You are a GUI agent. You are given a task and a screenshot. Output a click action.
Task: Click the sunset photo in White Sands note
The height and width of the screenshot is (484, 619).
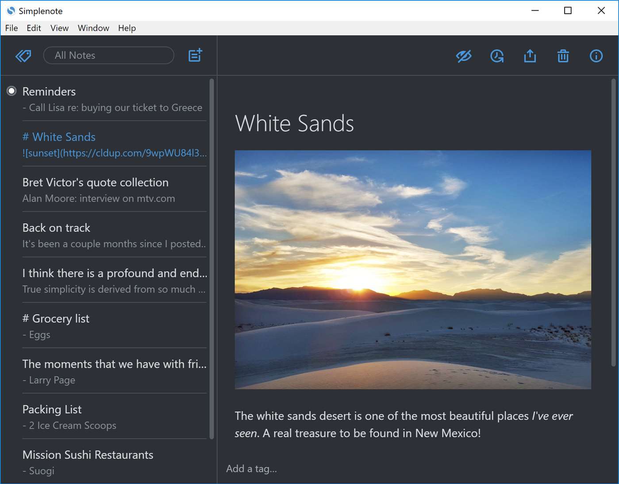coord(413,269)
